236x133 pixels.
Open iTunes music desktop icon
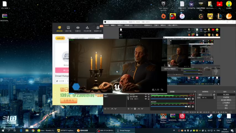182,16
